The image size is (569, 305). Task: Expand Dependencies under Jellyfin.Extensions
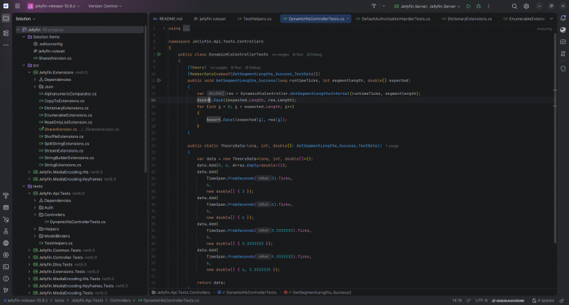[x=35, y=80]
